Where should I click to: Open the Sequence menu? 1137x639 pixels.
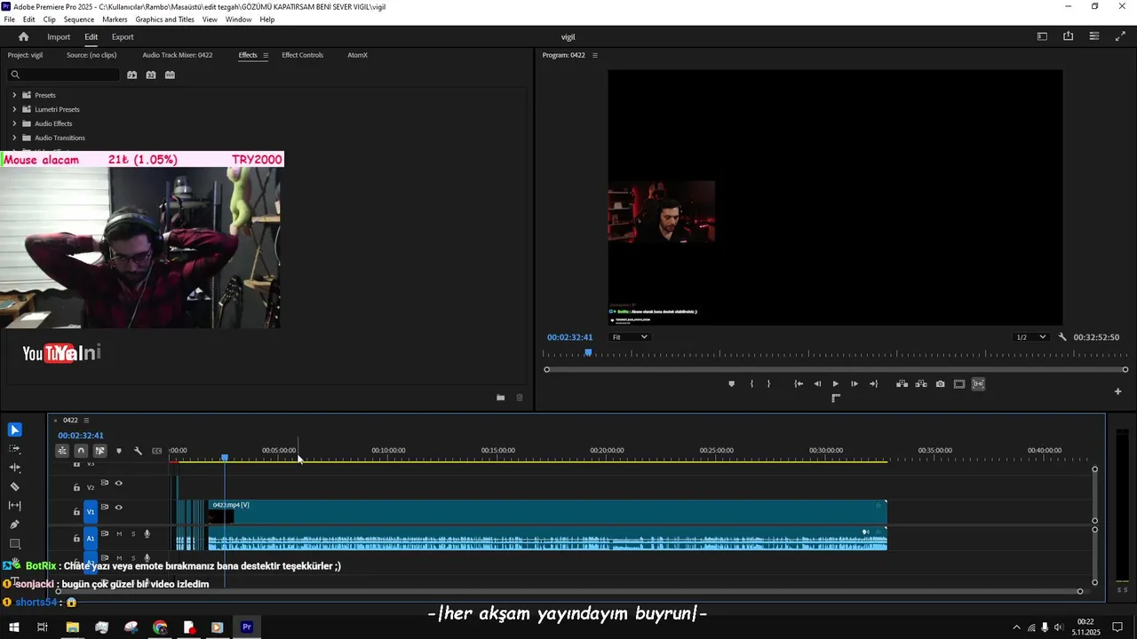coord(79,20)
